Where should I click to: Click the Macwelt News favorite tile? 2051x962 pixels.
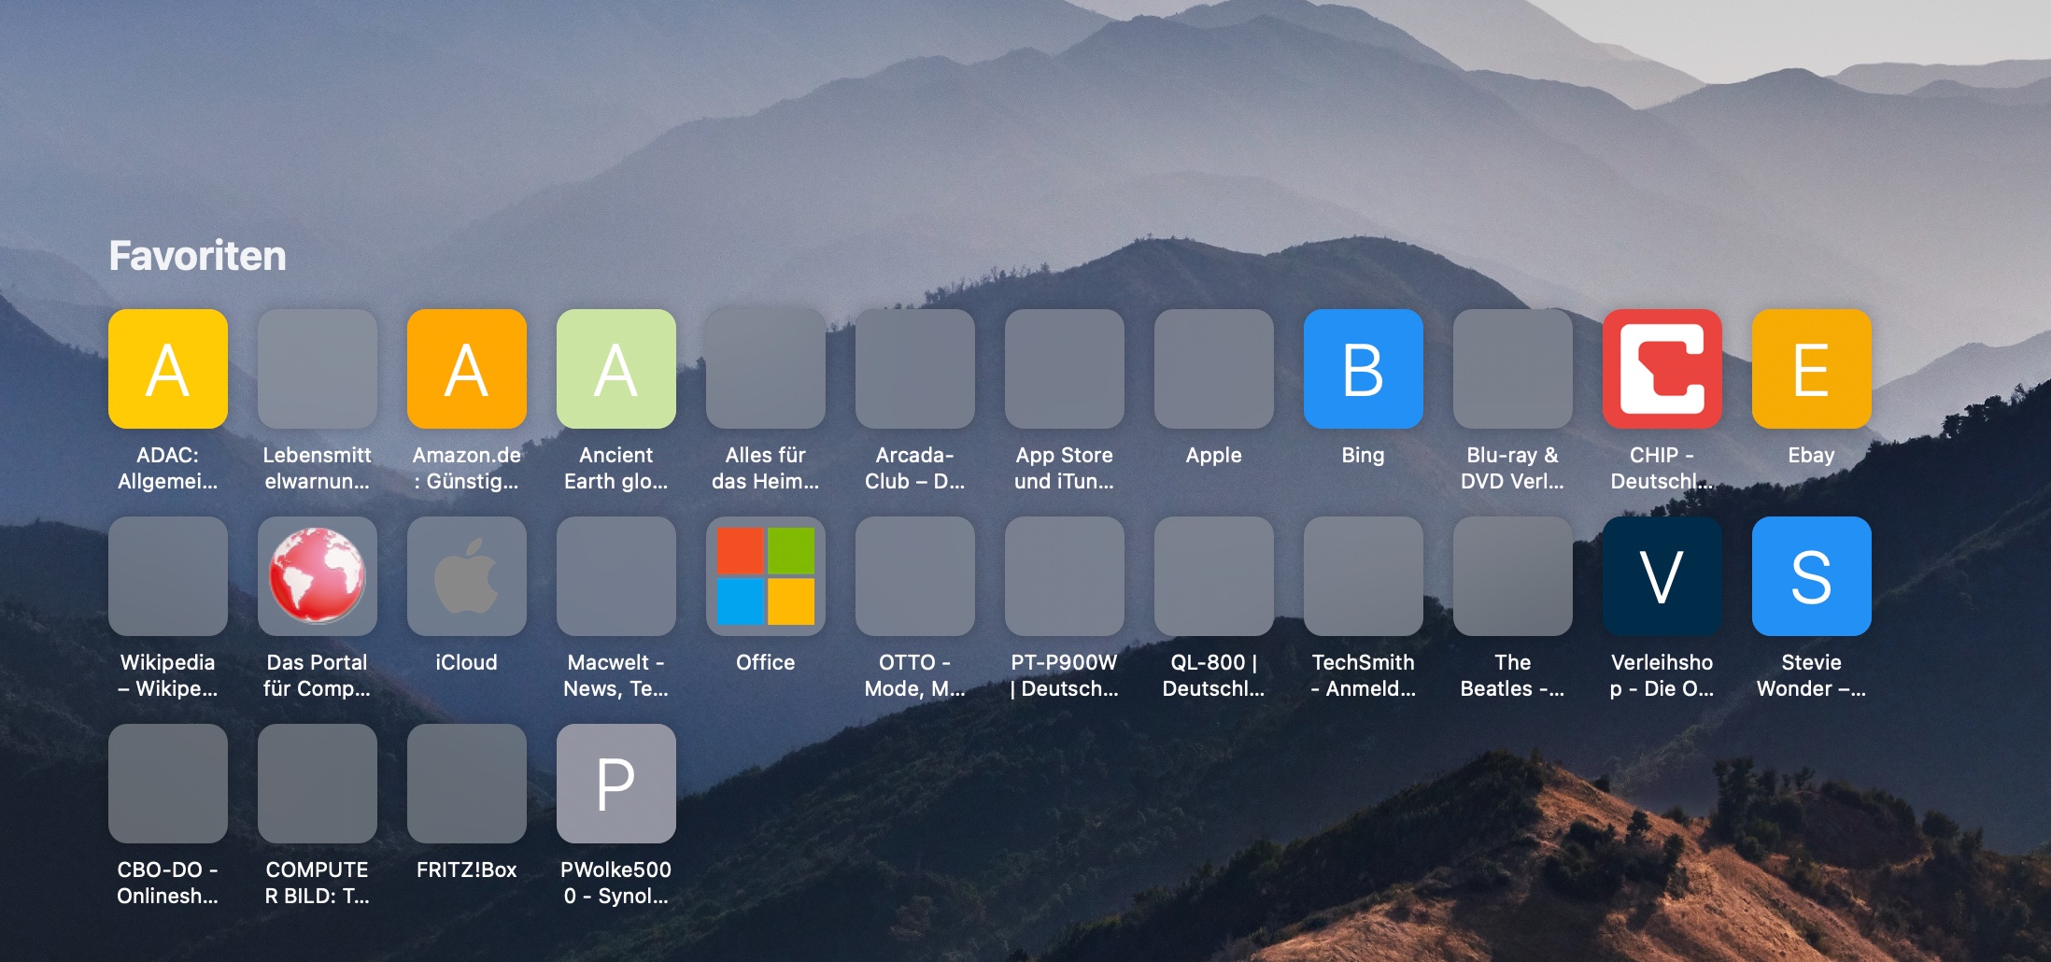[616, 576]
